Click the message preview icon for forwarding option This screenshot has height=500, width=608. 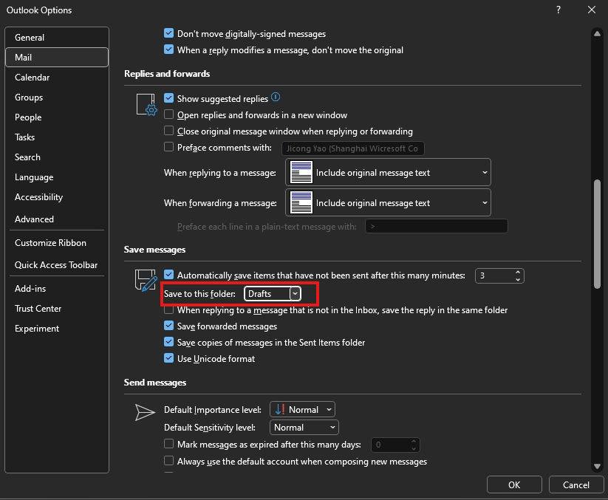click(x=301, y=202)
